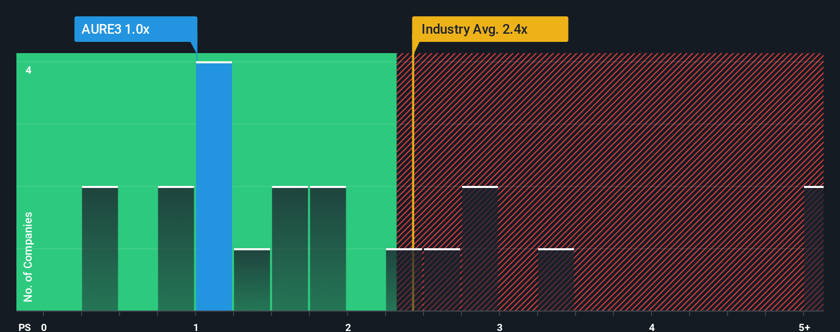Click the x-axis tick label 1
Screen dimensions: 840x332
click(x=196, y=327)
